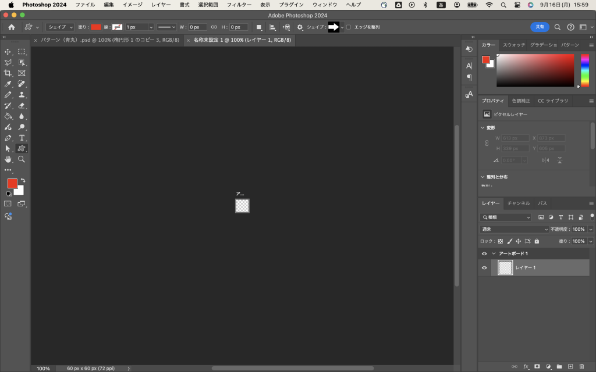
Task: Toggle visibility of アートボード 1
Action: (x=484, y=254)
